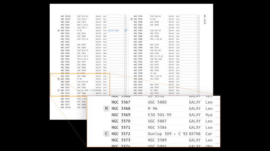The width and height of the screenshot is (270, 151).
Task: Select NGC 3367 in the magnified view
Action: 121,102
